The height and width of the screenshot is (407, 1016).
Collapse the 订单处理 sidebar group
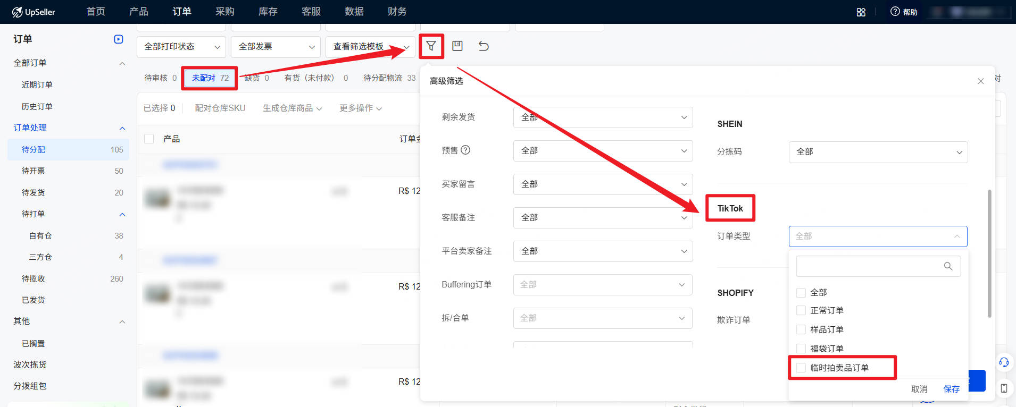[x=122, y=128]
